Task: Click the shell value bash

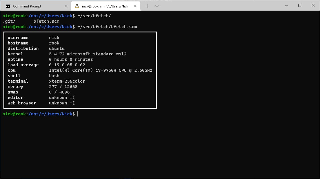Action: [x=54, y=76]
